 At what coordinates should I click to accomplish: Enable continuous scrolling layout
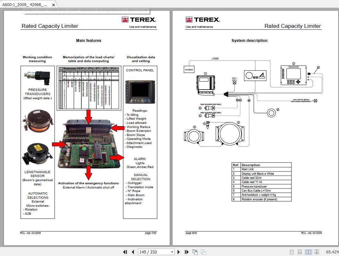[x=300, y=252]
